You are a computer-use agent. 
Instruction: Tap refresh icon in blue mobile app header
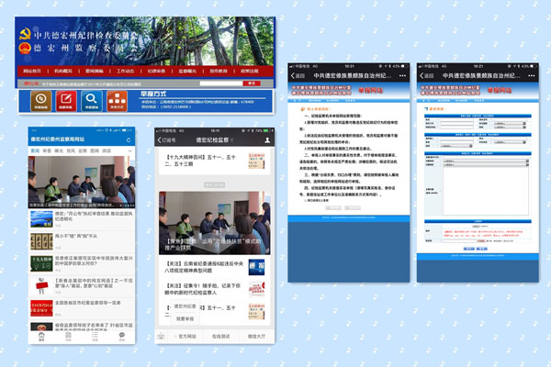pos(129,139)
